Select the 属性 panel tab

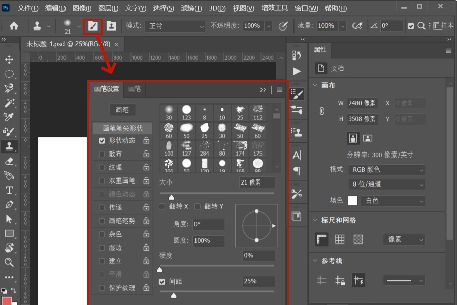point(320,50)
